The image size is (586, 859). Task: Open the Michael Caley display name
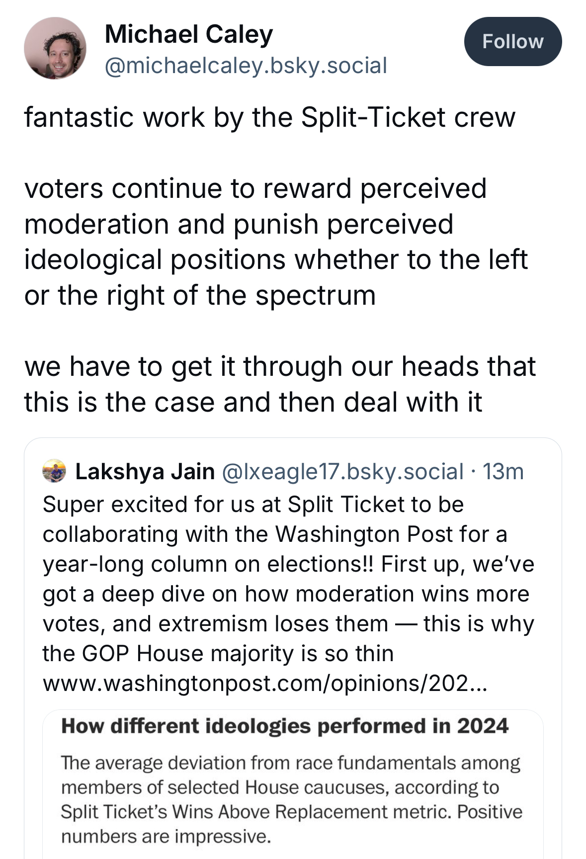[189, 34]
